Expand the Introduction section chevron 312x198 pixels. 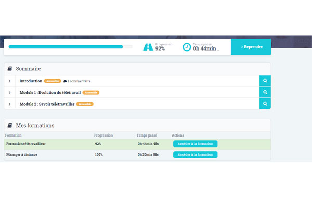9,81
